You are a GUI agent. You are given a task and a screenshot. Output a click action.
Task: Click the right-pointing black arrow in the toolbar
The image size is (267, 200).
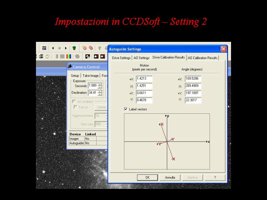point(66,48)
